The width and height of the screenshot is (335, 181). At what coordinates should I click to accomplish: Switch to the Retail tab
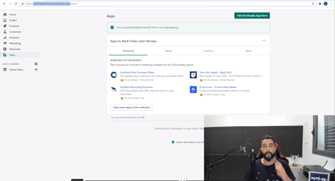pos(248,51)
